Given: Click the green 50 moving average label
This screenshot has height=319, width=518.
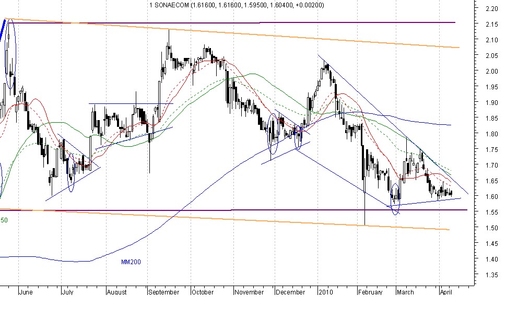Looking at the screenshot, I should click(4, 220).
